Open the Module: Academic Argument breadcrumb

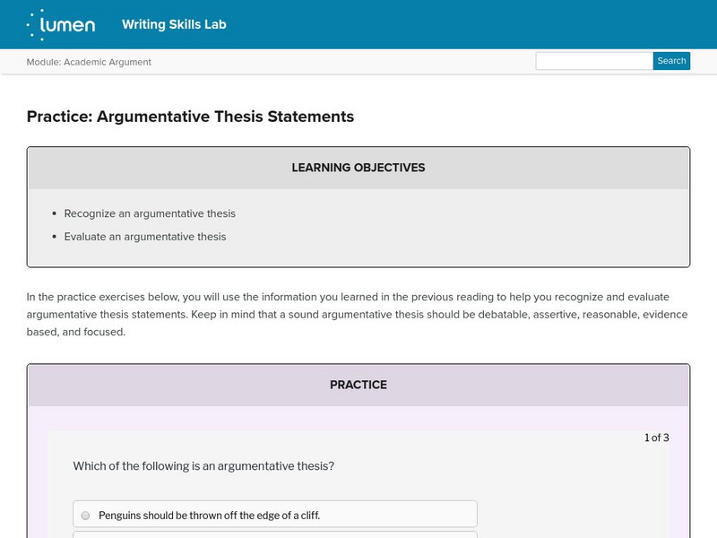point(89,62)
